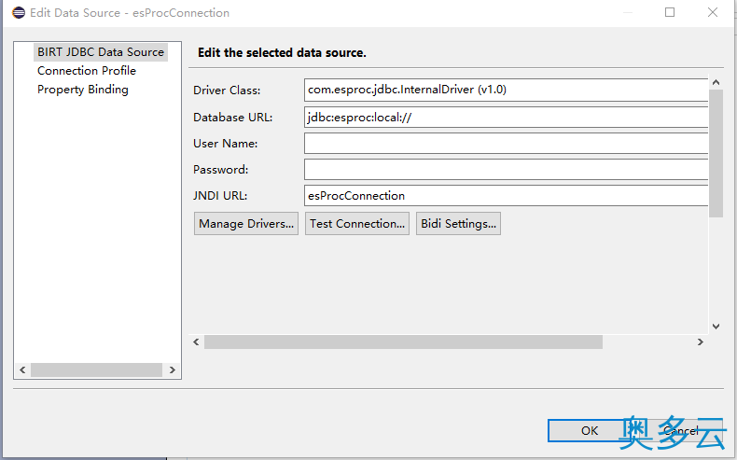This screenshot has height=460, width=737.
Task: Click the 'JNDI URL:' label
Action: pyautogui.click(x=220, y=196)
